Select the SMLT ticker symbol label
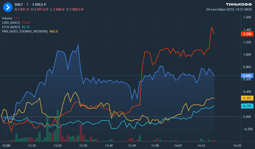Image resolution: width=255 pixels, height=149 pixels. click(18, 5)
